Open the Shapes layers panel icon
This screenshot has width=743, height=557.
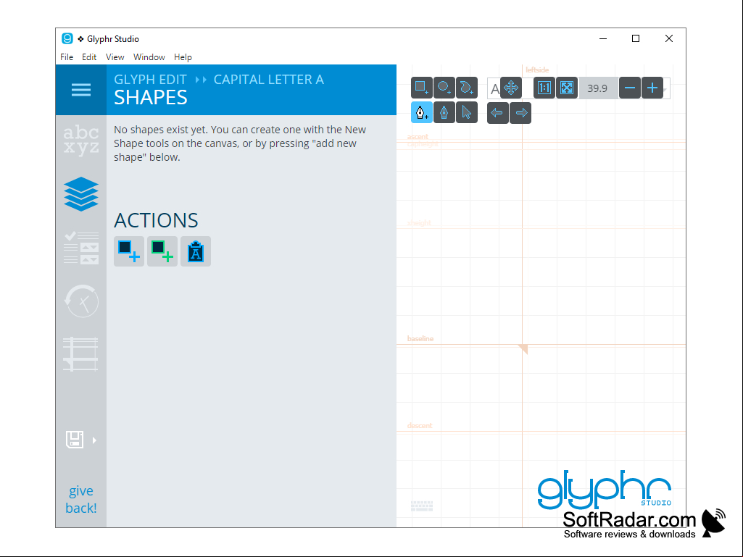click(81, 193)
